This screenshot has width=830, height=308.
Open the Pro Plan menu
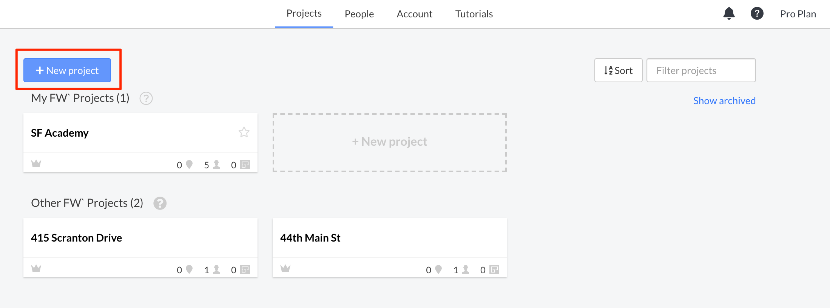click(x=798, y=14)
